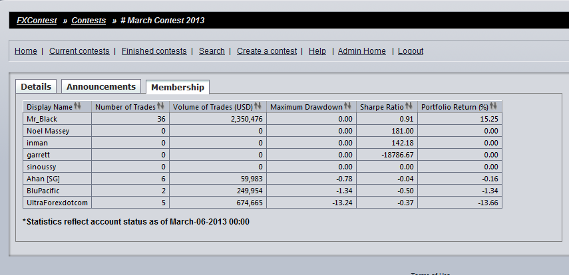The image size is (569, 275).
Task: Click the Search navigation link
Action: pyautogui.click(x=212, y=51)
